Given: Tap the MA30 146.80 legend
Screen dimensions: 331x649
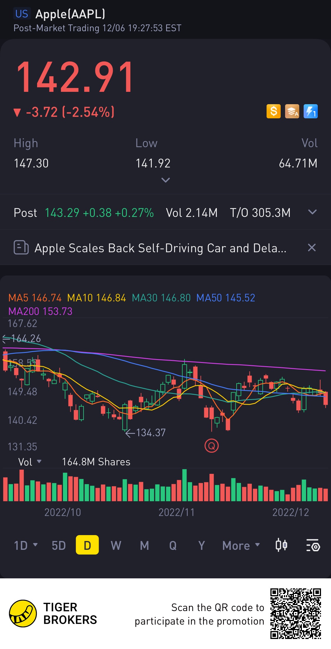Looking at the screenshot, I should [x=161, y=298].
